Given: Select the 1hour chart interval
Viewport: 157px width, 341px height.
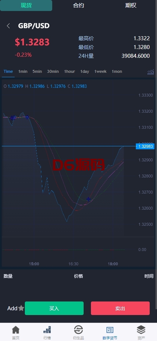Looking at the screenshot, I should (x=69, y=71).
